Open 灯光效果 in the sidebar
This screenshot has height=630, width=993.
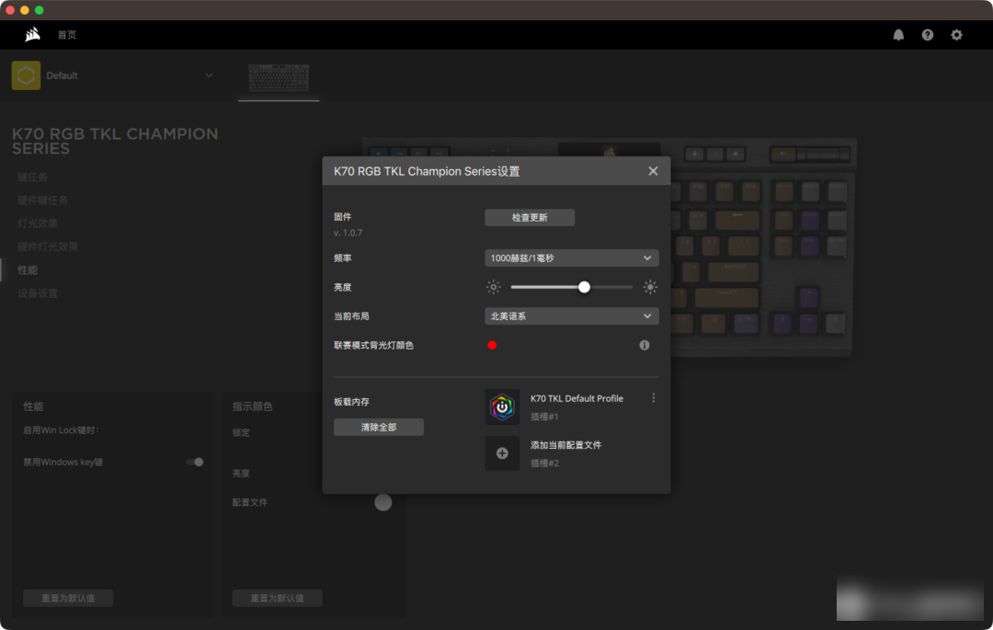[38, 223]
